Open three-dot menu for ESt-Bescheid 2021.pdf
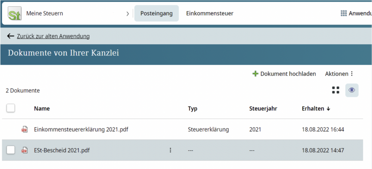 [x=170, y=150]
